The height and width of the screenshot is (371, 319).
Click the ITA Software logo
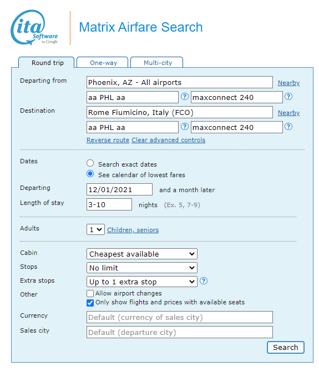(x=34, y=27)
